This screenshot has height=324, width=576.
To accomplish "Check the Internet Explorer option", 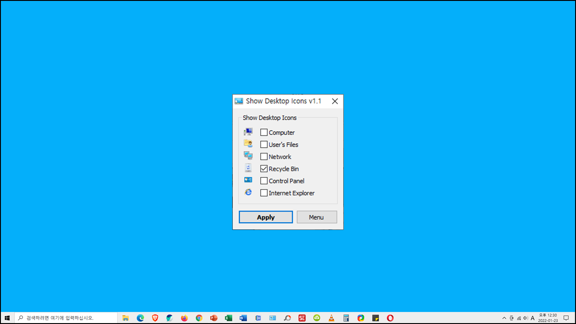I will (x=264, y=193).
